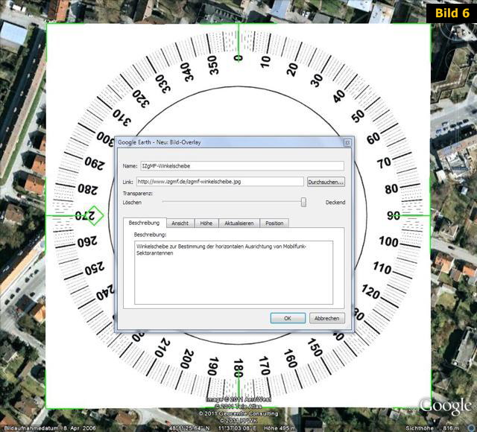Open the Position tab

tap(274, 223)
